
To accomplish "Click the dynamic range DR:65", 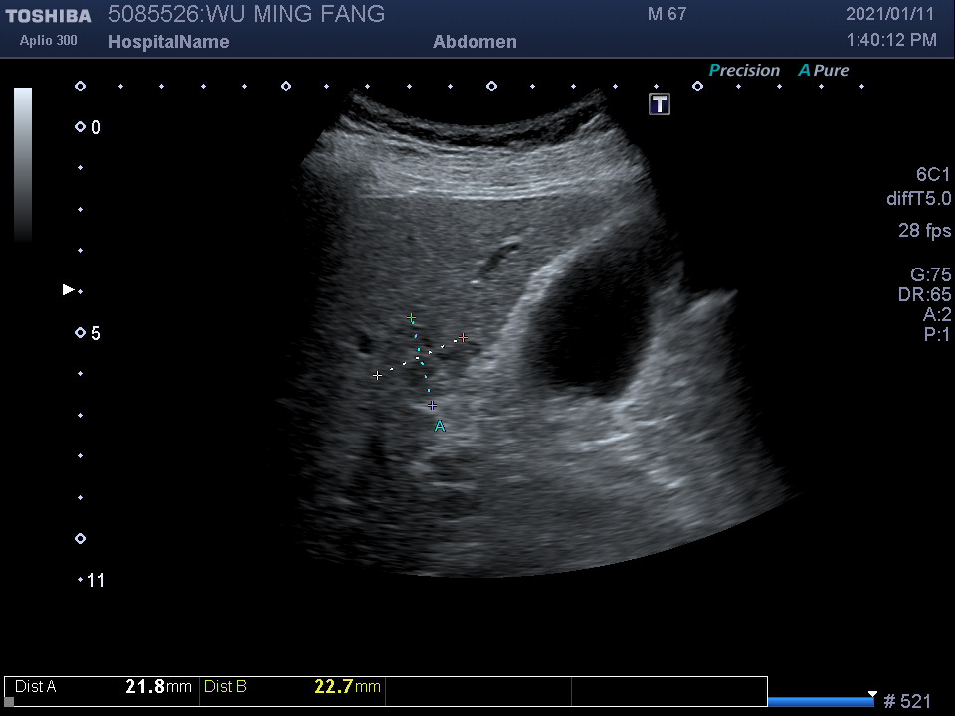I will [924, 294].
